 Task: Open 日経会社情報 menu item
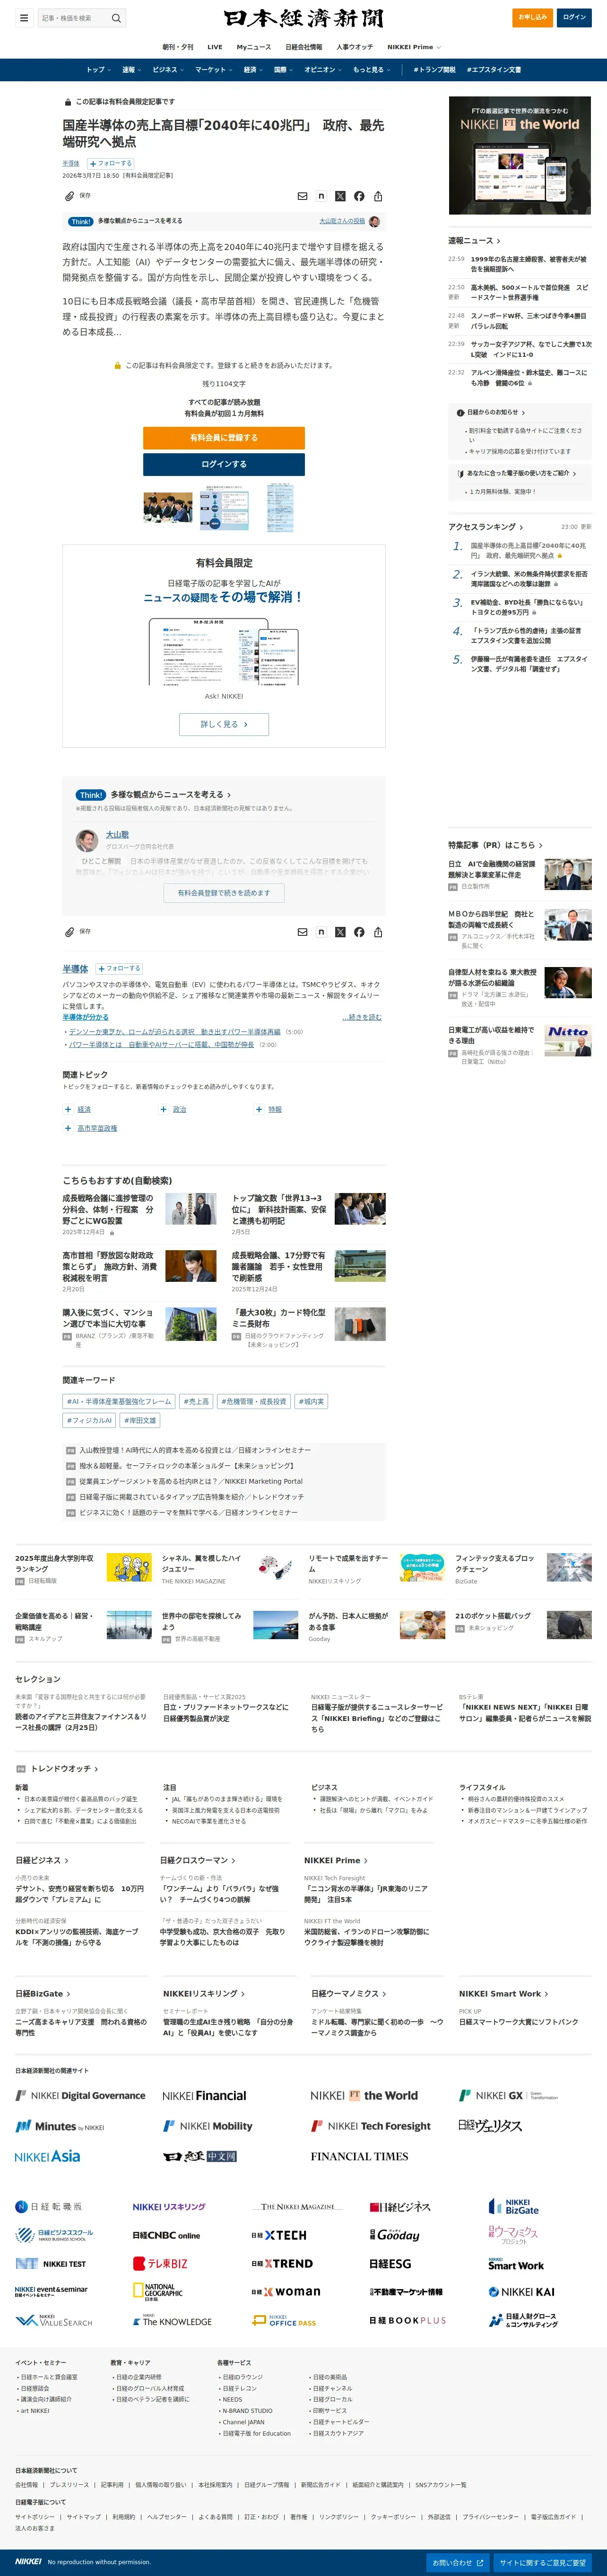click(304, 47)
